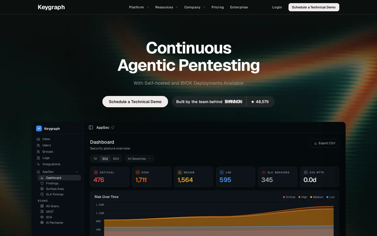The width and height of the screenshot is (377, 236).
Task: Click the Findings shield icon
Action: tap(42, 183)
